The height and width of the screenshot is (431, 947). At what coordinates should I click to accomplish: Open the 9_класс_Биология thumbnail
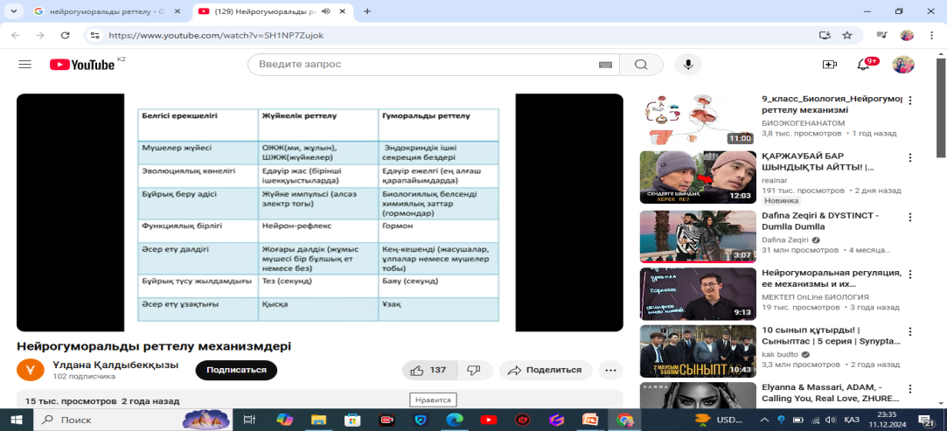[698, 119]
